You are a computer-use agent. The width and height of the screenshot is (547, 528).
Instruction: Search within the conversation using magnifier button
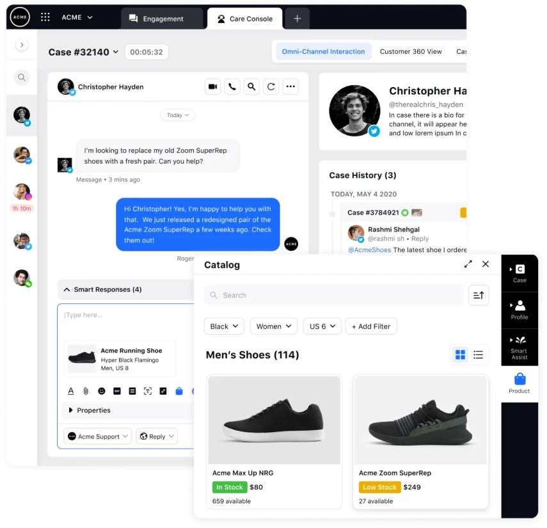(251, 86)
